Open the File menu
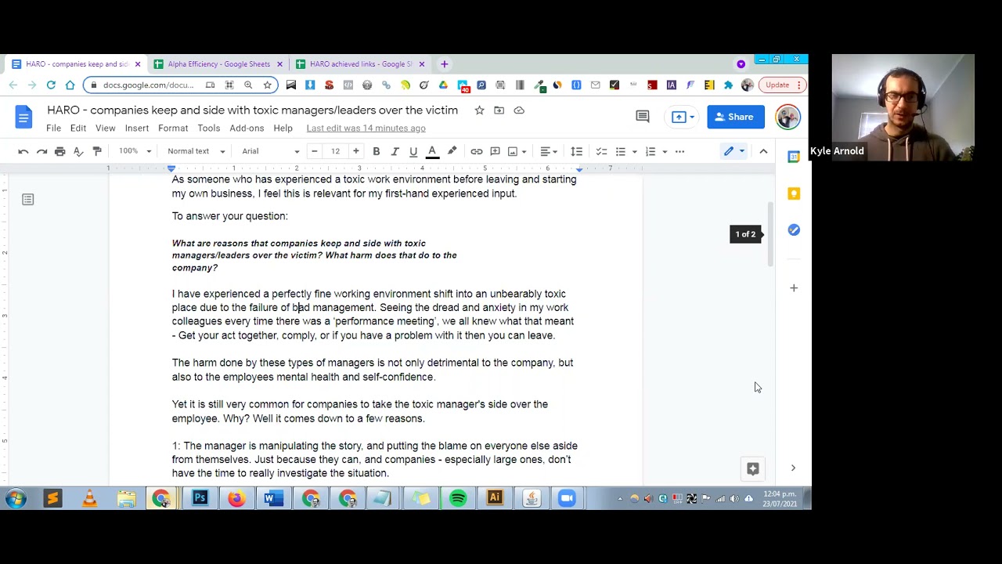The height and width of the screenshot is (564, 1002). coord(53,128)
